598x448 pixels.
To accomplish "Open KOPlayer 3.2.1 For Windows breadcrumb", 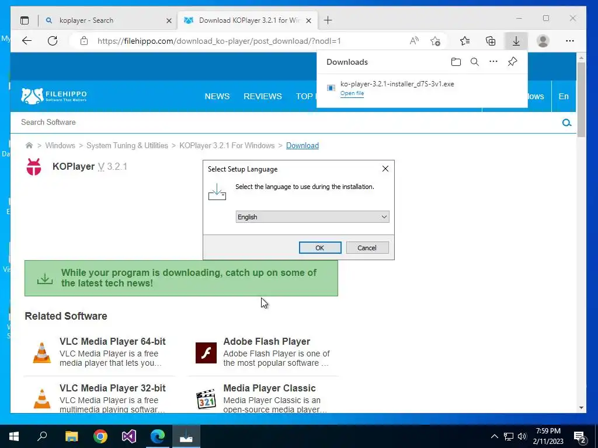I will point(227,145).
